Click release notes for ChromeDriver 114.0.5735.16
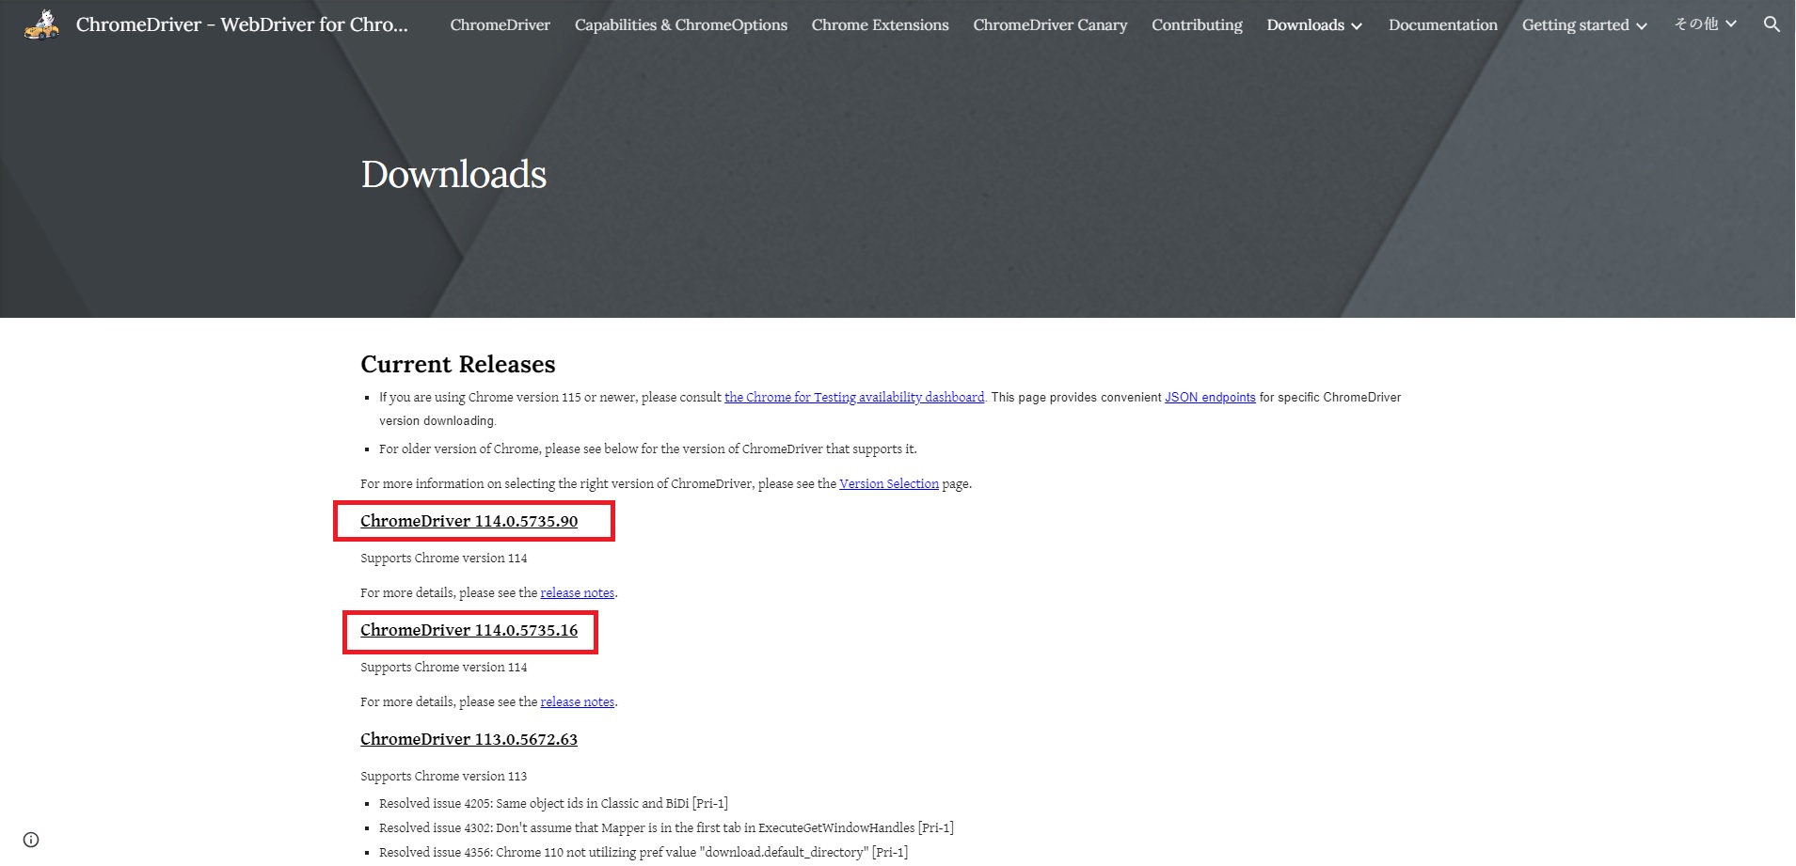The image size is (1796, 866). point(577,701)
